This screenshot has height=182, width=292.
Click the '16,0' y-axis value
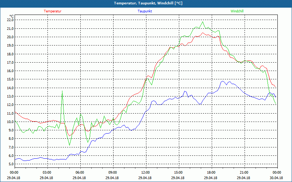(x=10, y=71)
